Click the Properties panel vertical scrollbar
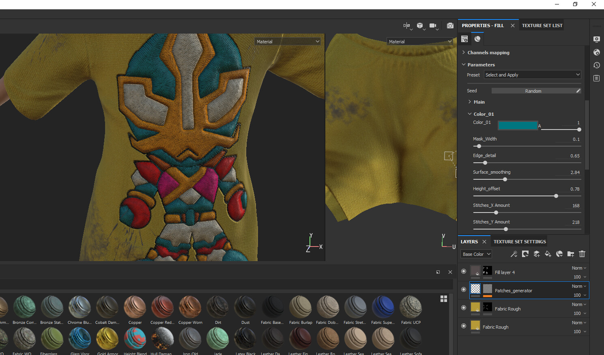The width and height of the screenshot is (604, 355). [587, 134]
